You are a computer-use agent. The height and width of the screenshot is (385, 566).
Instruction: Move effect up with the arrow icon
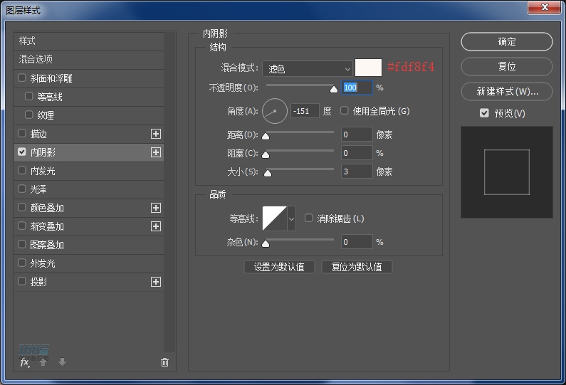tap(43, 362)
